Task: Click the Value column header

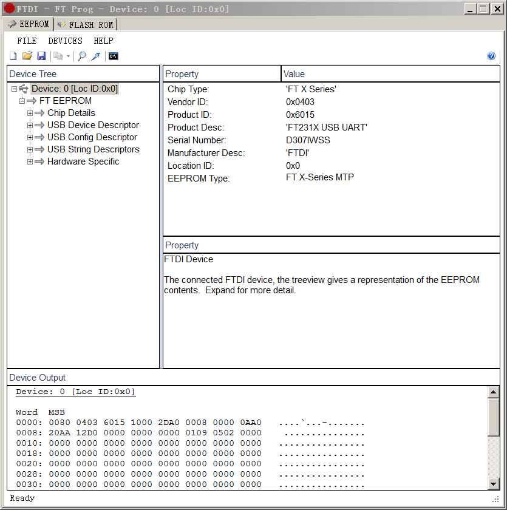Action: click(x=390, y=74)
